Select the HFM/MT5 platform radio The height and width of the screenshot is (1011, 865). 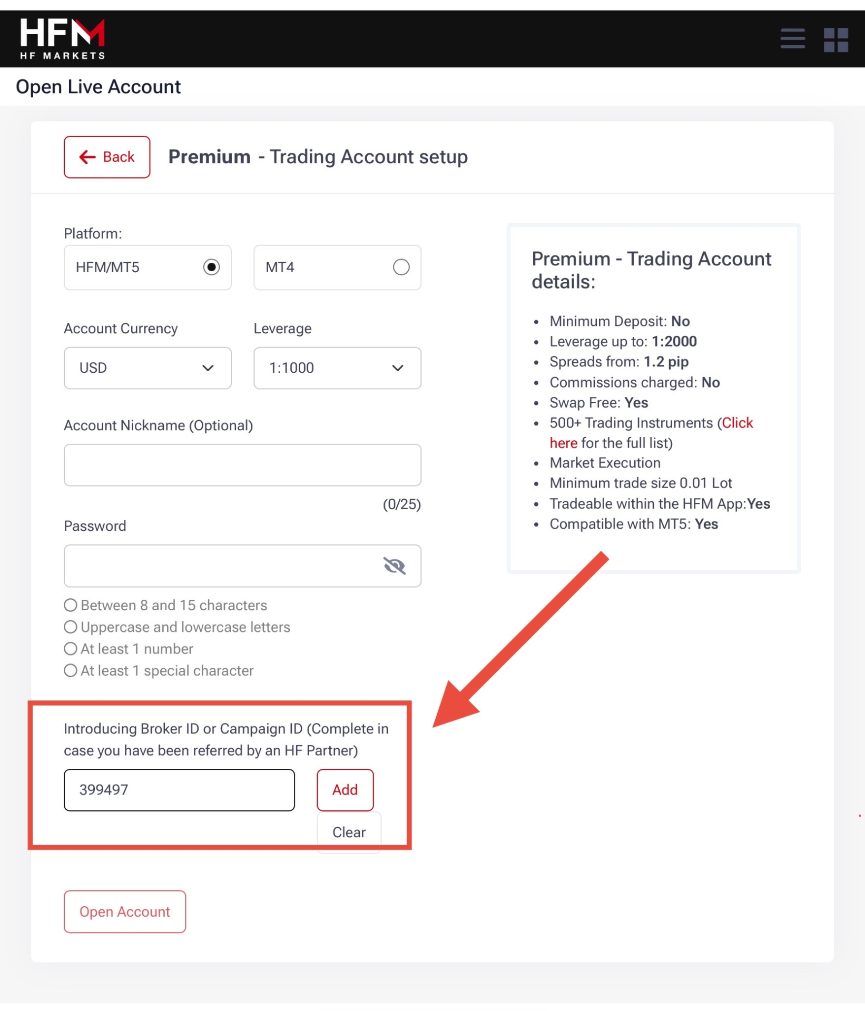click(x=211, y=267)
